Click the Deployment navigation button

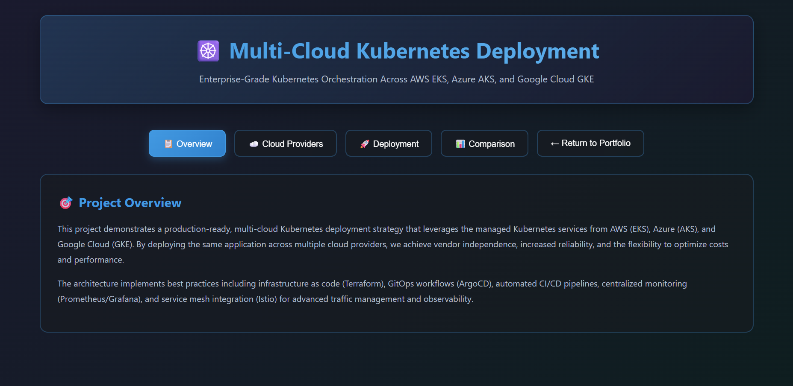click(388, 143)
